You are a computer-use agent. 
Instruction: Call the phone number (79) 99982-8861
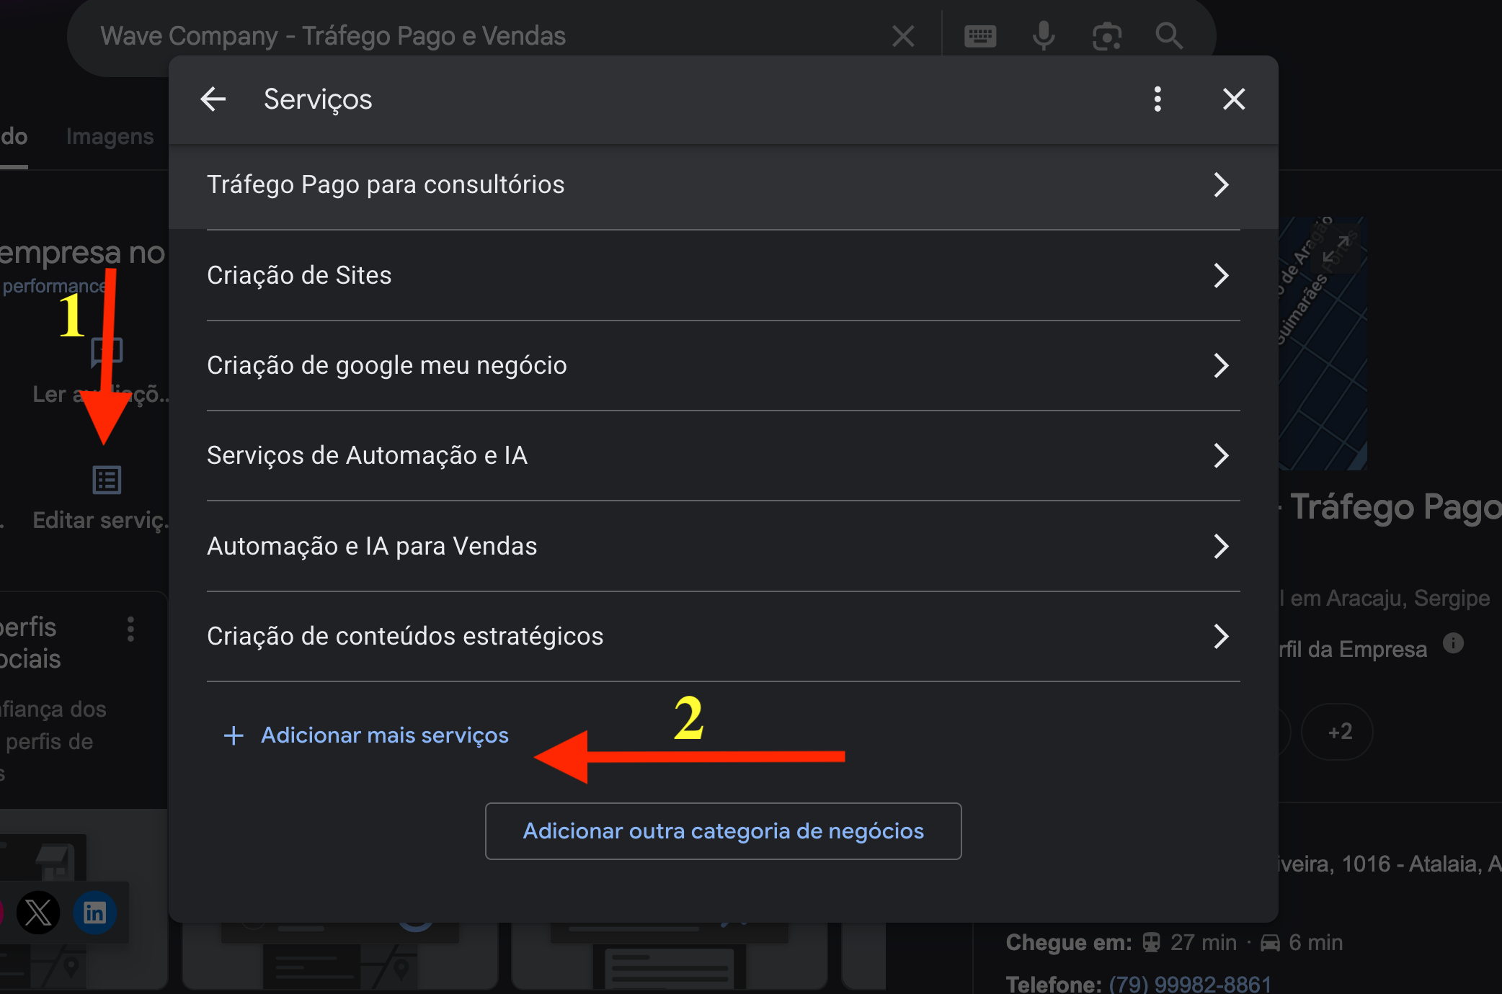1190,984
